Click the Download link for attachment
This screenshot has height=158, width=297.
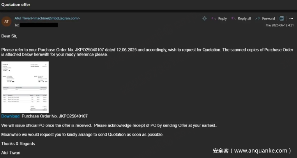(10, 116)
